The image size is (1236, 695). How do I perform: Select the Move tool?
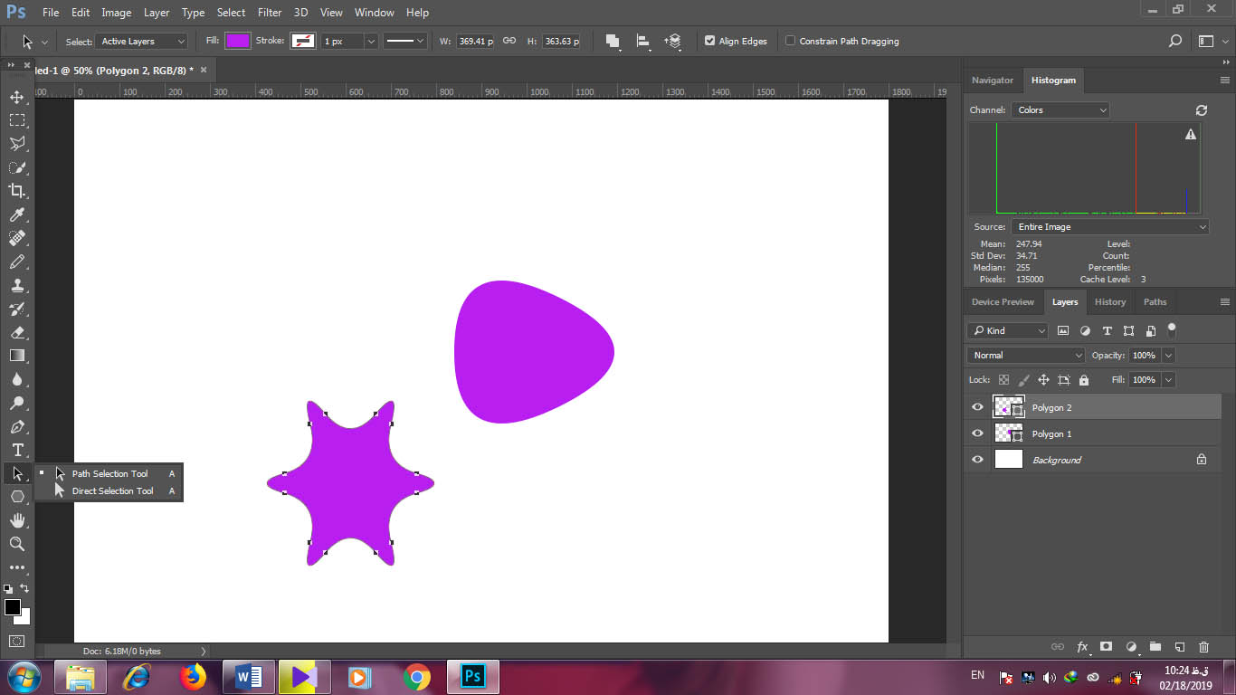click(17, 97)
